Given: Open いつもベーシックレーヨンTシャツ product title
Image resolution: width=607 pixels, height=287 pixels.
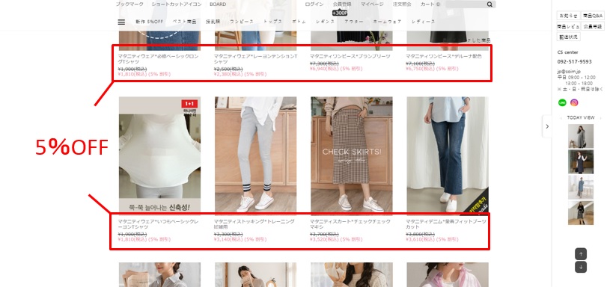Looking at the screenshot, I should coord(159,224).
